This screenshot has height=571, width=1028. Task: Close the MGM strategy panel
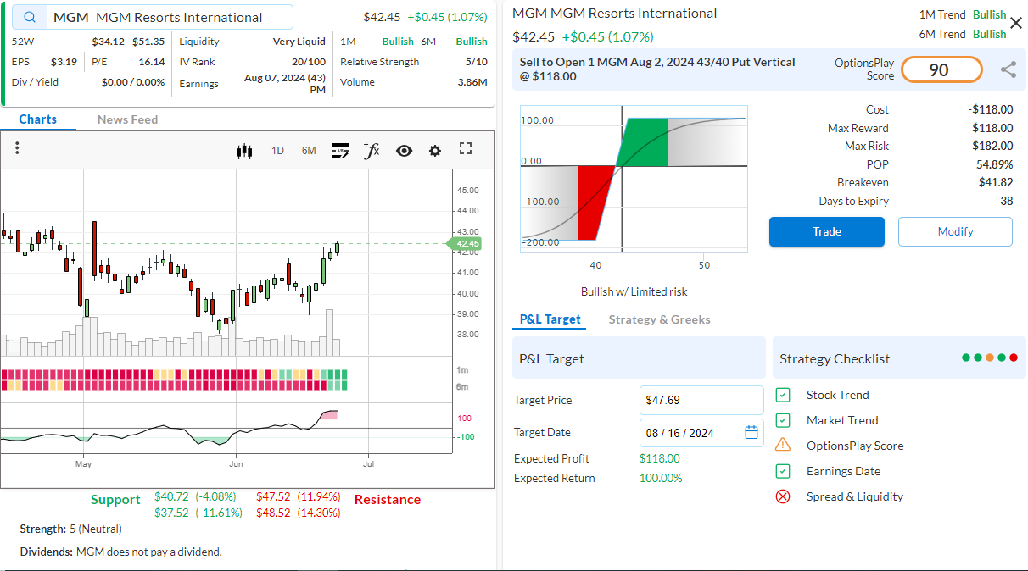click(x=1016, y=23)
